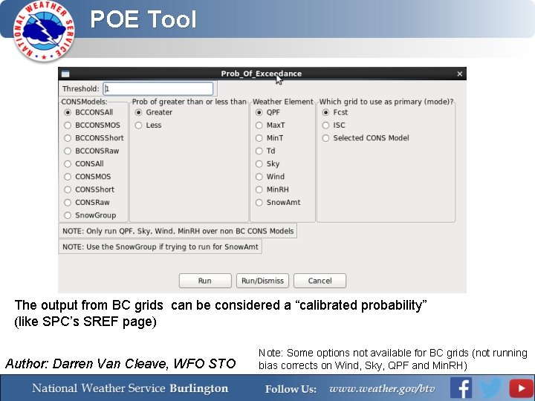Click "Which grid to use as primary" label
Screen dimensions: 535x401
386,102
